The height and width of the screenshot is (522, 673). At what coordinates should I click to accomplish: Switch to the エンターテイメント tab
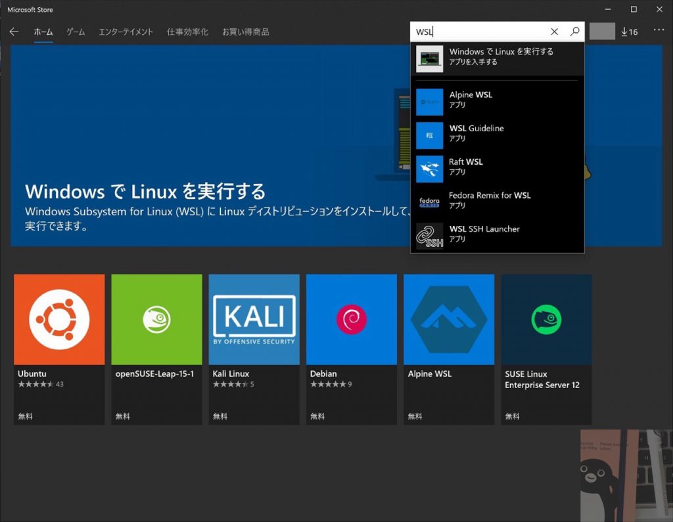tap(126, 32)
